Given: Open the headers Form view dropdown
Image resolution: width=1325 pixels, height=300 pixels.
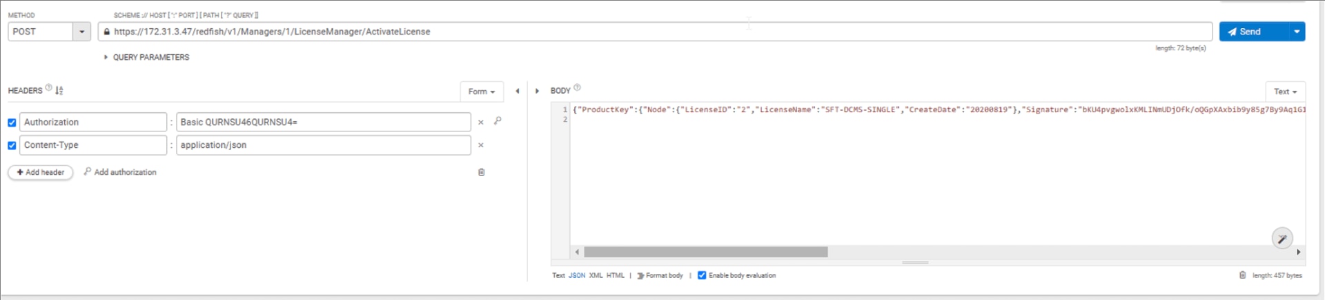Looking at the screenshot, I should pyautogui.click(x=482, y=92).
